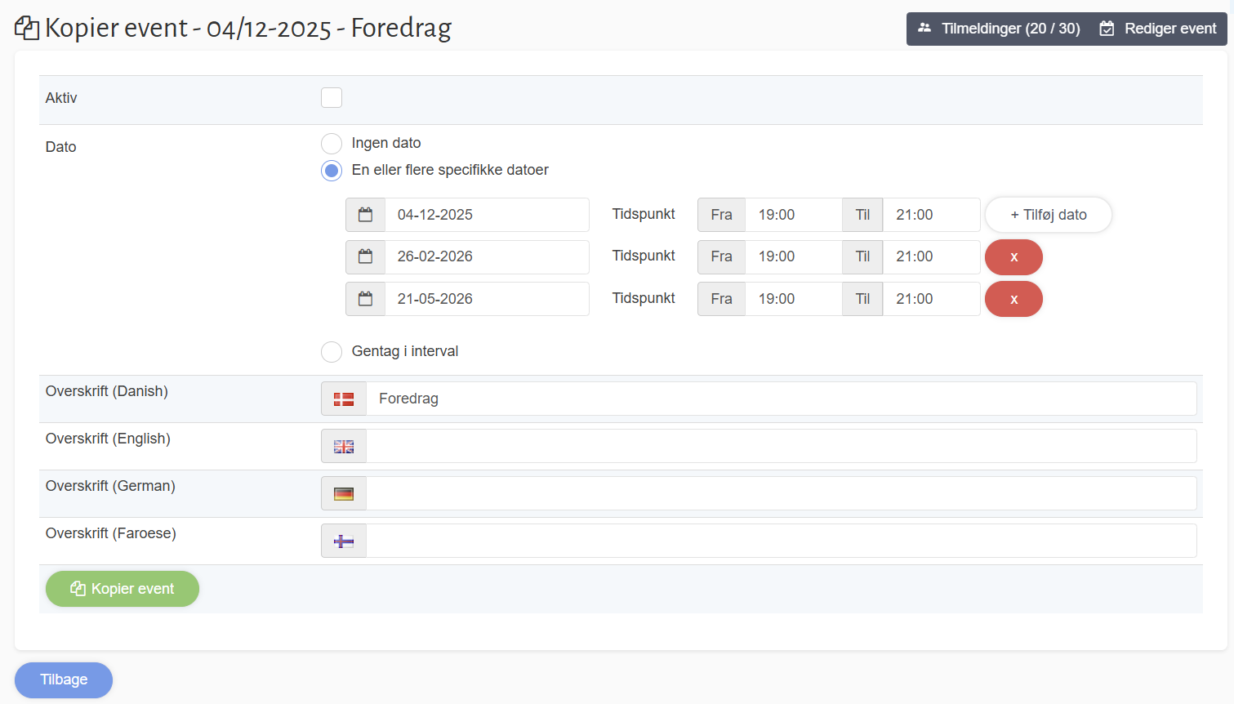Edit the Fra time of 04-12-2025 row
This screenshot has width=1234, height=704.
pos(792,215)
